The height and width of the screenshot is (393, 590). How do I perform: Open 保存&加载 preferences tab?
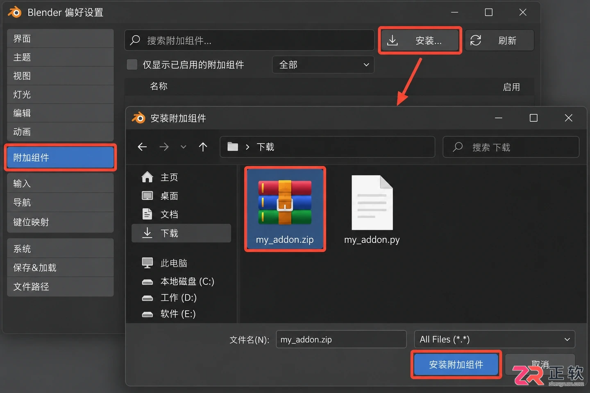(60, 267)
